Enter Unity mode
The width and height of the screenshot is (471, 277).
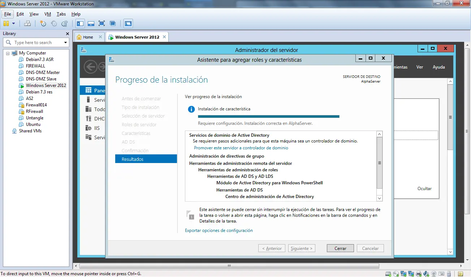[x=113, y=23]
